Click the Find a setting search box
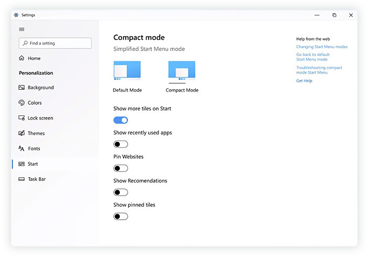 (x=55, y=43)
